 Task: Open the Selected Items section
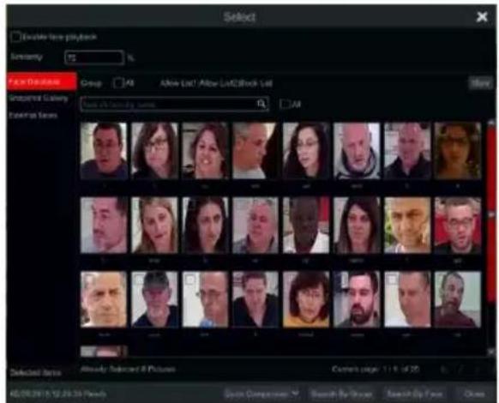click(35, 372)
